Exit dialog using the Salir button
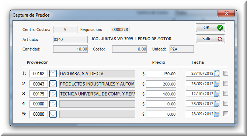The height and width of the screenshot is (136, 247). pyautogui.click(x=211, y=39)
